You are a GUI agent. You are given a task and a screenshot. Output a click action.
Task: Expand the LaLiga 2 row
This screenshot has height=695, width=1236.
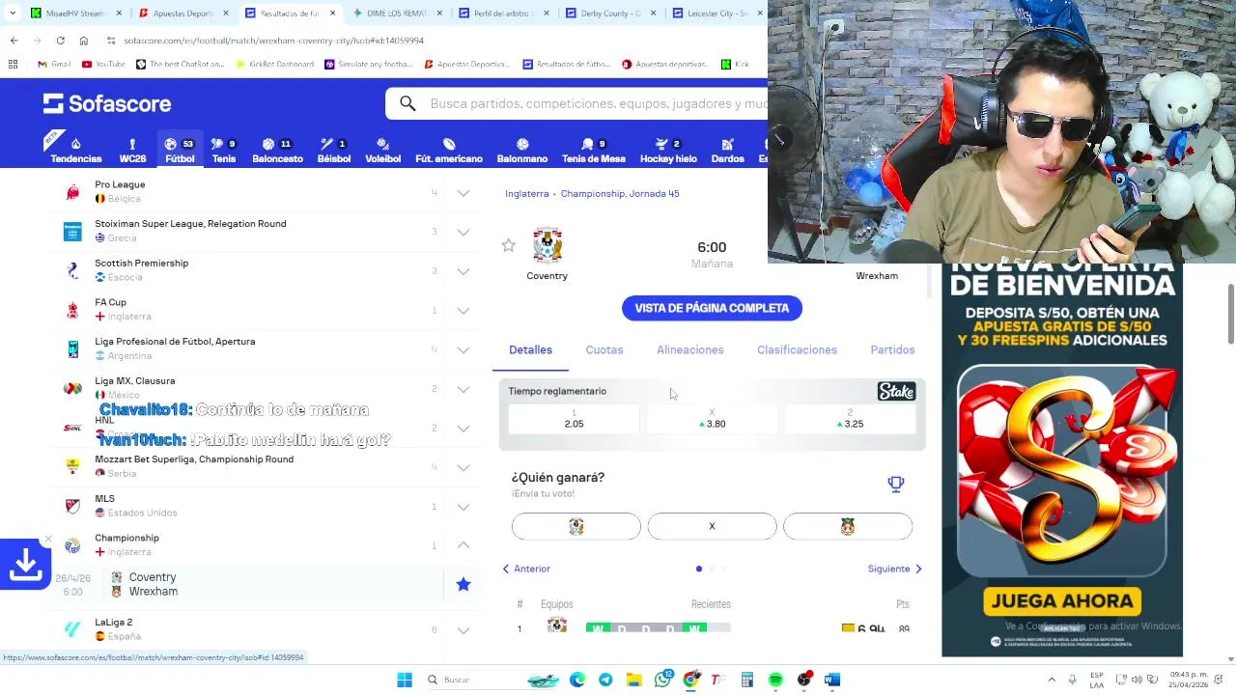(x=463, y=630)
